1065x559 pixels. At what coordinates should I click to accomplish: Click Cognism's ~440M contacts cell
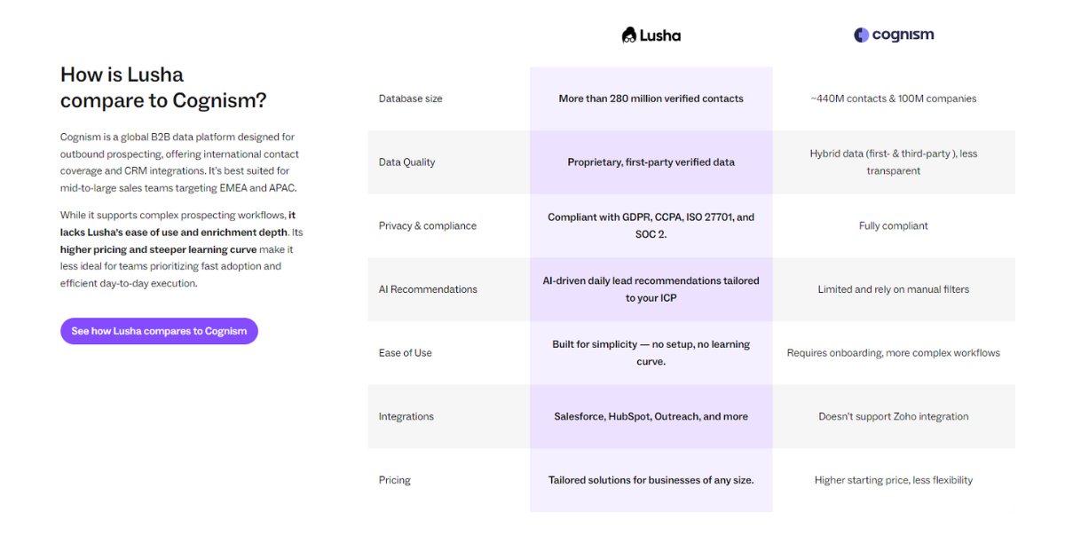(894, 98)
